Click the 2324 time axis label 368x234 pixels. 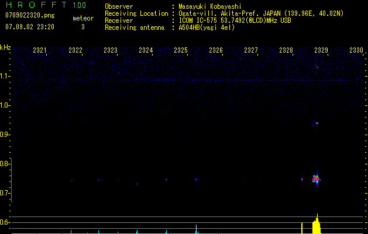[x=146, y=50]
